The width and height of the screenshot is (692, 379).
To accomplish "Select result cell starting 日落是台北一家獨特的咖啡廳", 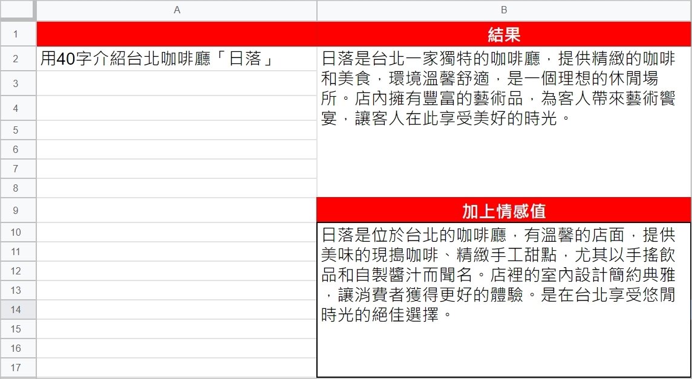I will click(x=504, y=121).
